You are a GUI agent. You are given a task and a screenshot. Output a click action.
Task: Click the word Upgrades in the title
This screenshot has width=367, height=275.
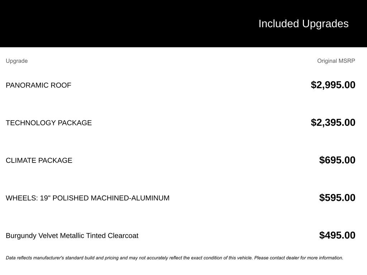(325, 24)
